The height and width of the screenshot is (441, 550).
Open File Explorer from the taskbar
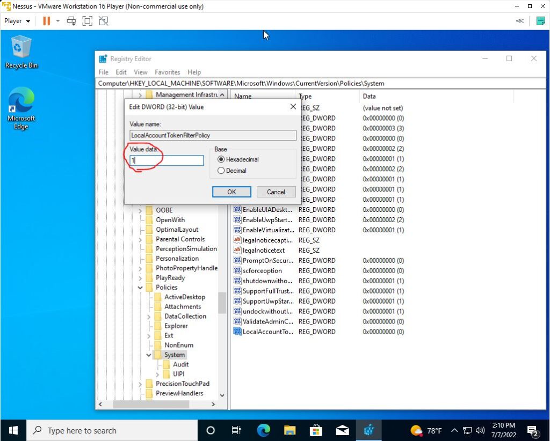(x=290, y=430)
